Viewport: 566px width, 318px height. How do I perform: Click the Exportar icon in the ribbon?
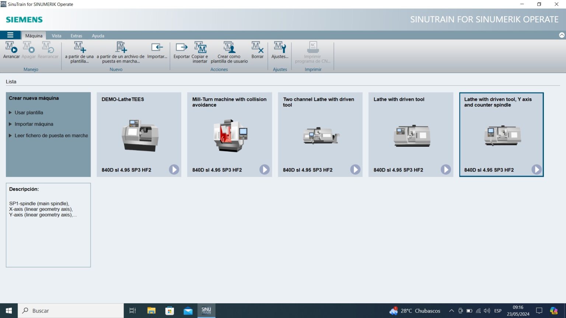(181, 50)
